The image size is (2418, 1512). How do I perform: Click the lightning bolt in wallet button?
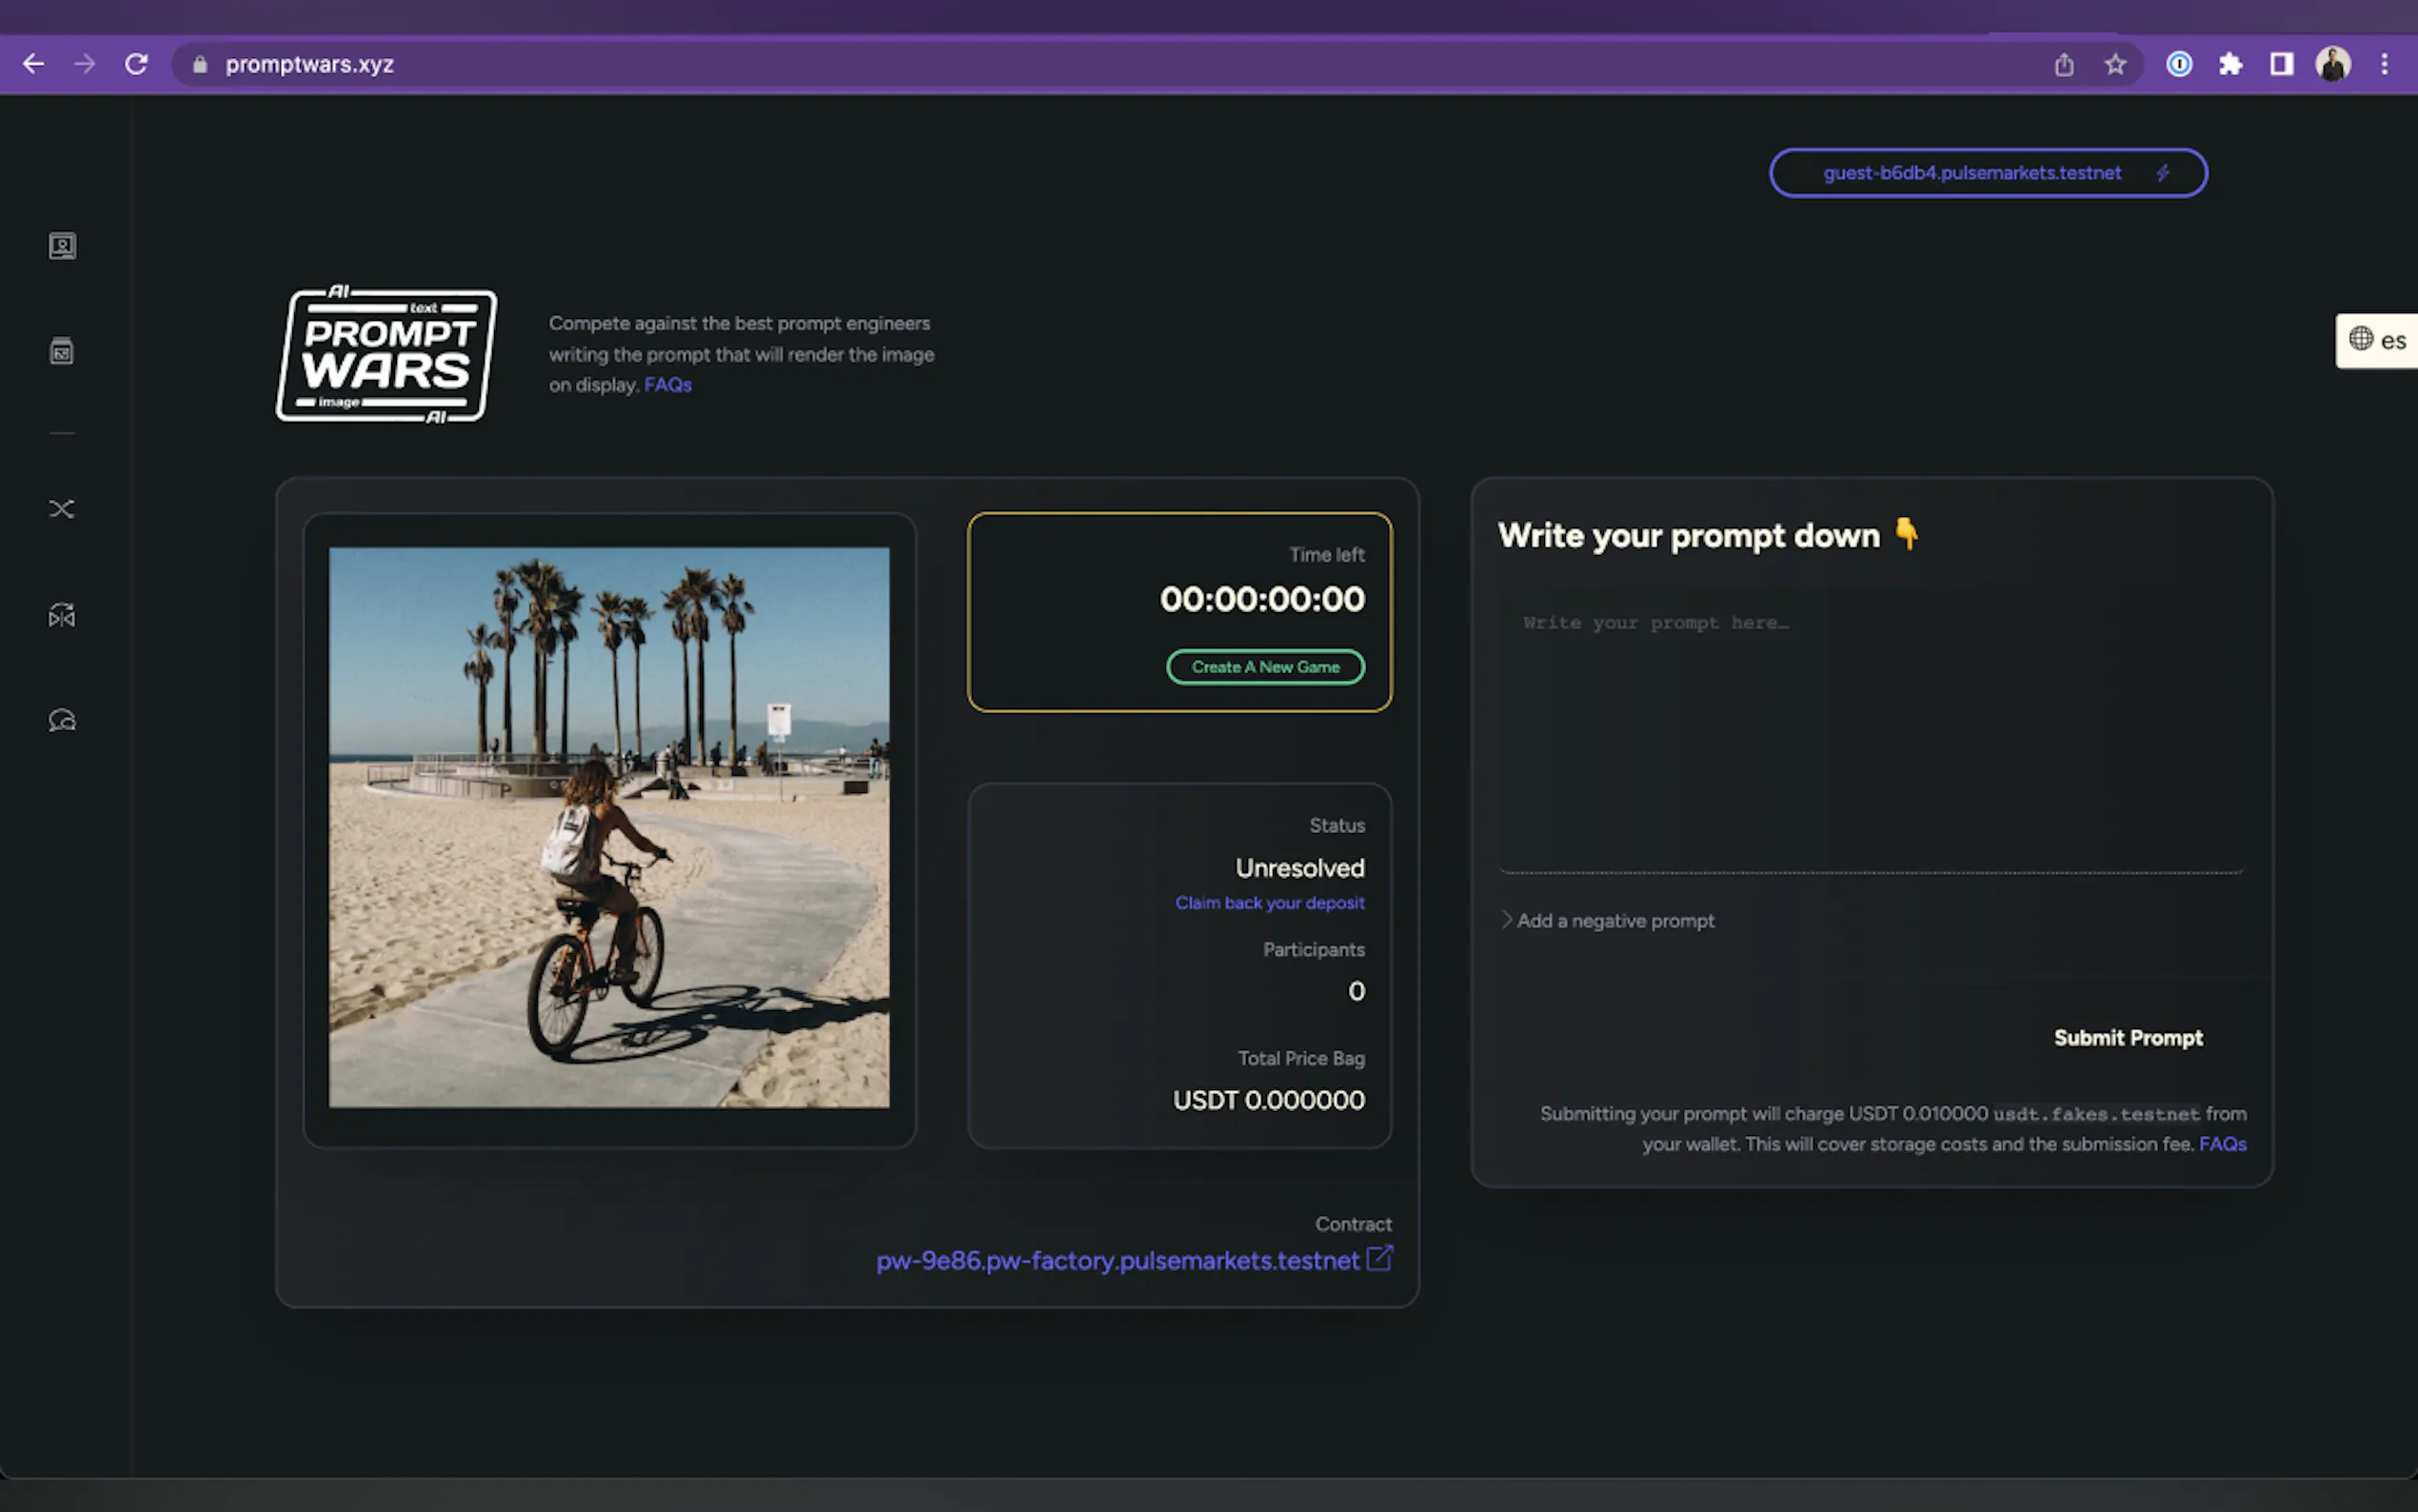(x=2163, y=173)
